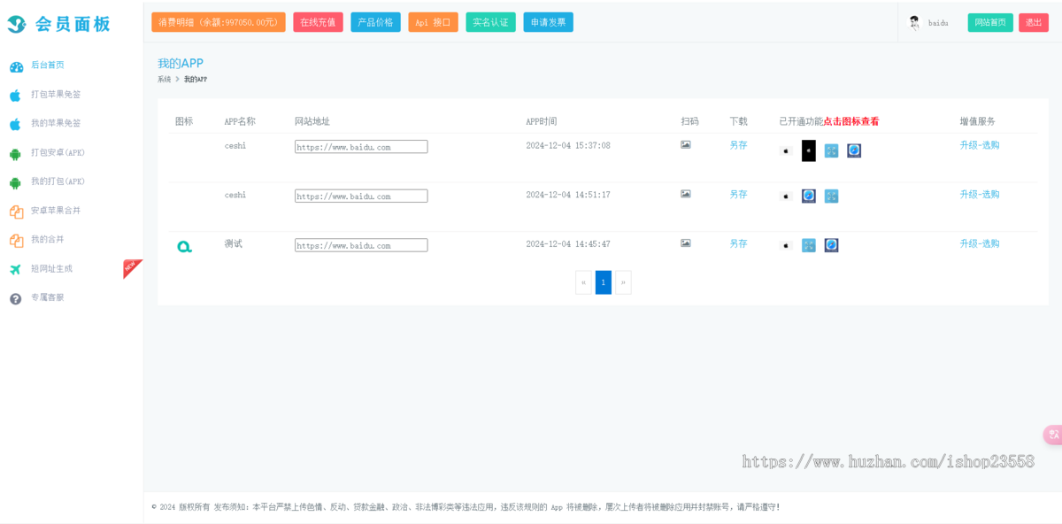The width and height of the screenshot is (1062, 524).
Task: Go to next page with » pagination button
Action: pyautogui.click(x=623, y=282)
